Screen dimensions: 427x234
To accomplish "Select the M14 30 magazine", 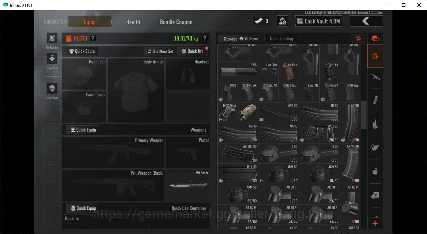I will pos(238,174).
